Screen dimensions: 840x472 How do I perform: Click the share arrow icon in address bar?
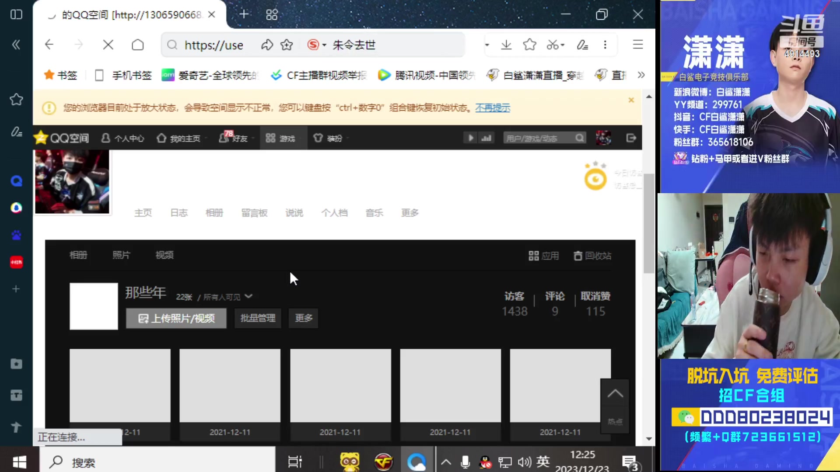pyautogui.click(x=267, y=45)
